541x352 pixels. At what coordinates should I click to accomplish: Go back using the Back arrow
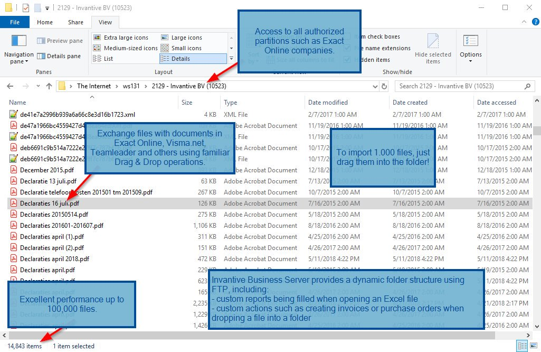tap(11, 86)
